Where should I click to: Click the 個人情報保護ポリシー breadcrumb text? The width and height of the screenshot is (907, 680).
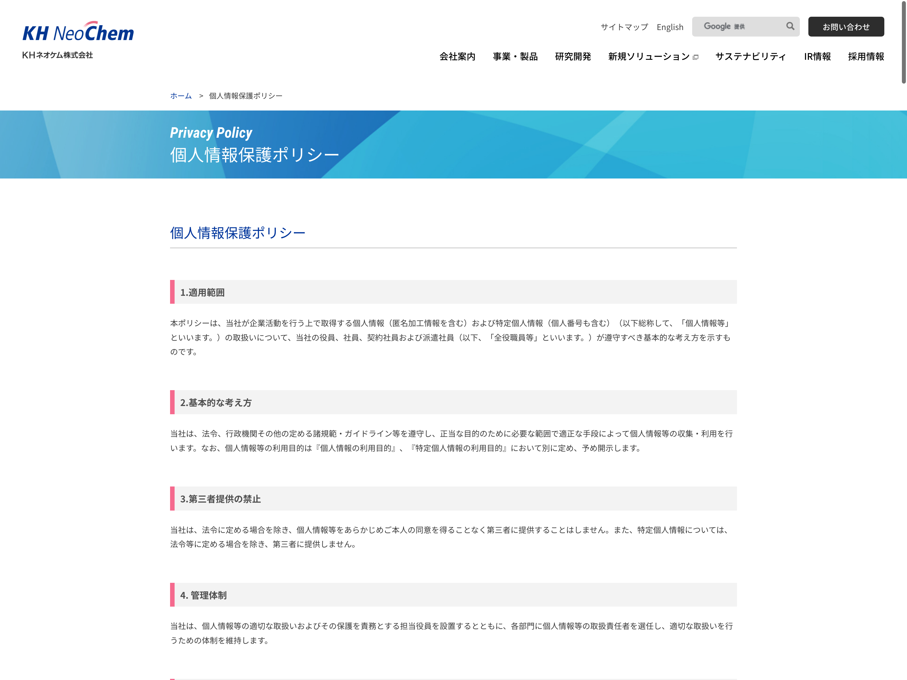click(x=246, y=96)
